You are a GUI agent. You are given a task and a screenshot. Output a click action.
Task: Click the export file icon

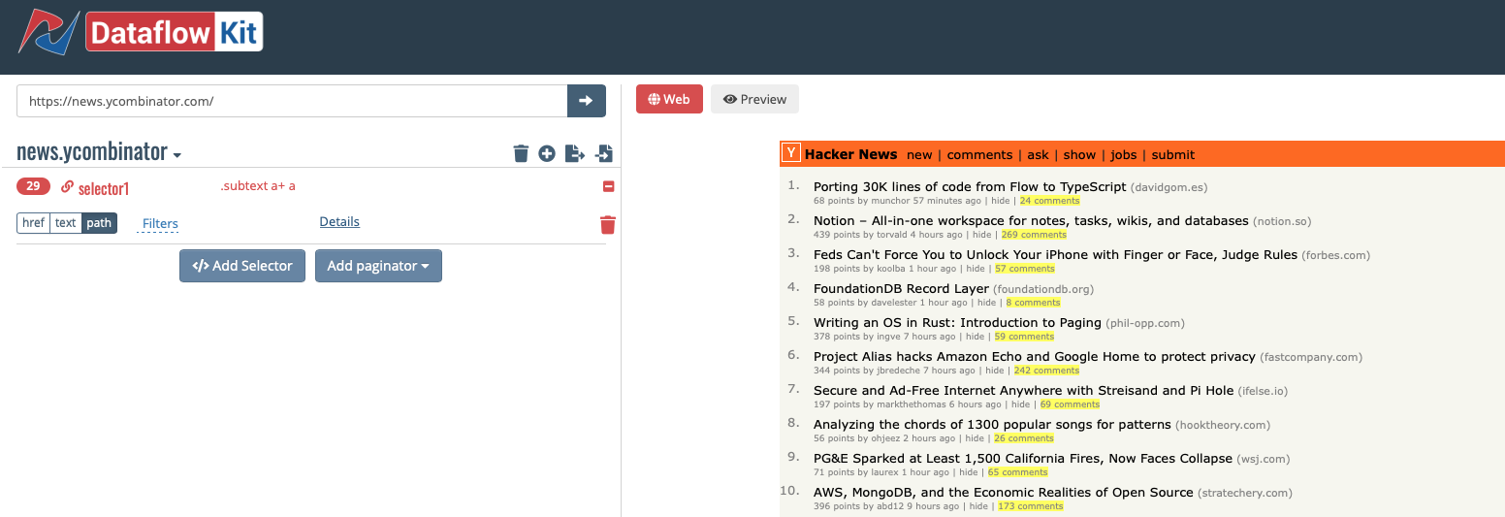[575, 153]
